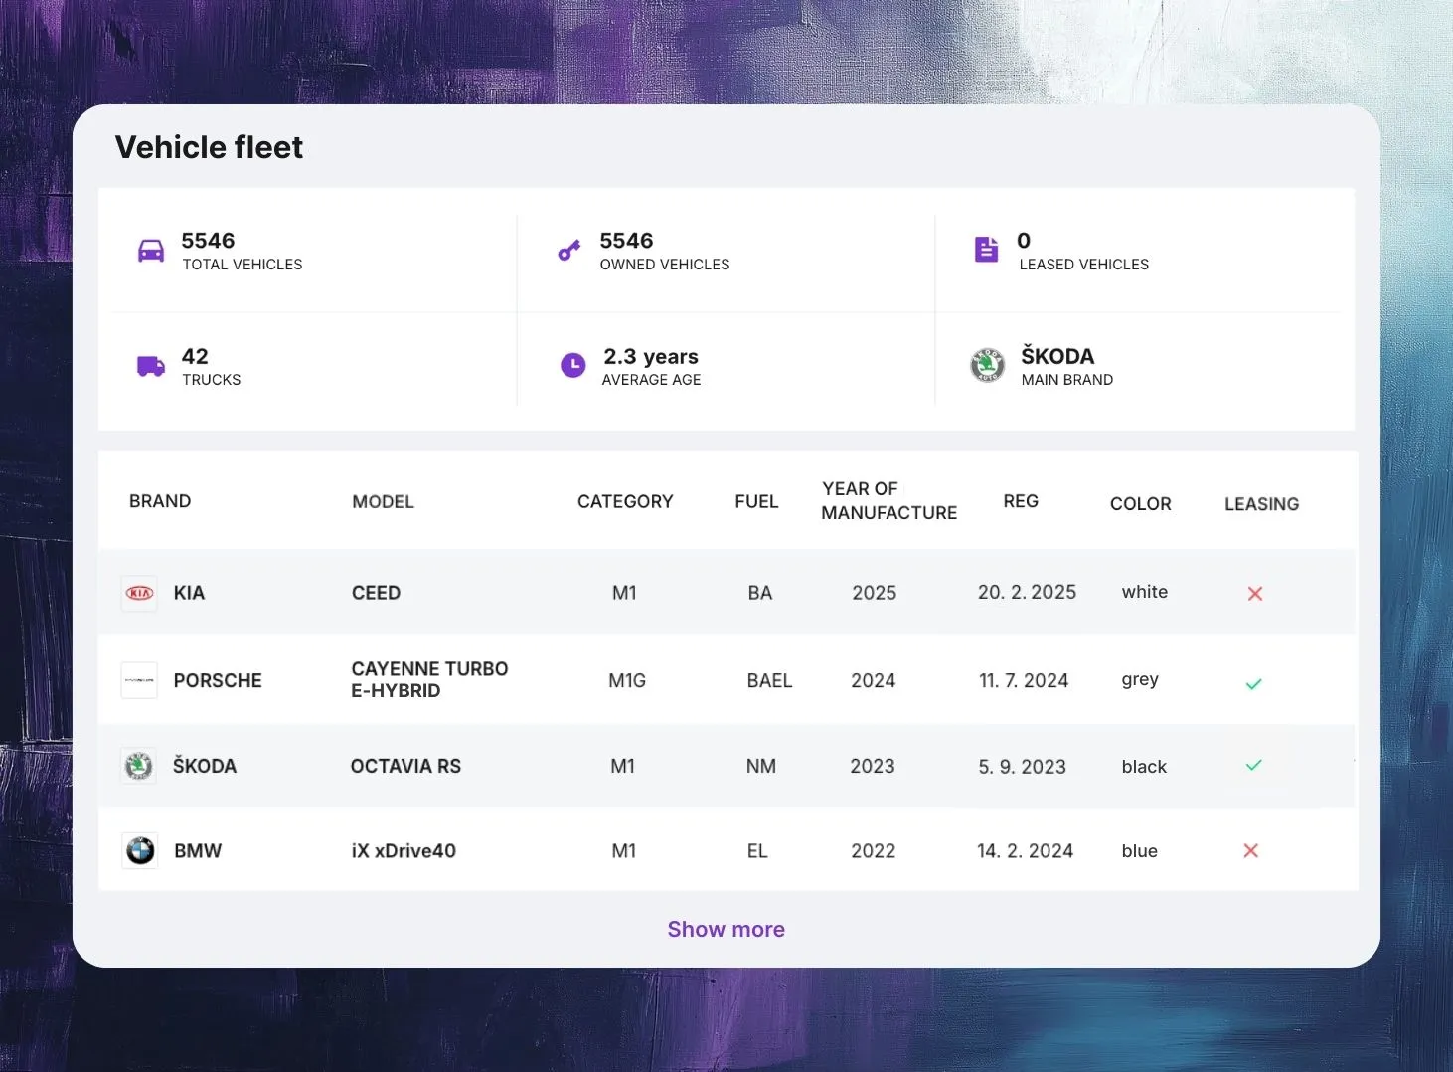The height and width of the screenshot is (1072, 1453).
Task: Click the green checkmark in the Octavia RS row
Action: [x=1254, y=765]
